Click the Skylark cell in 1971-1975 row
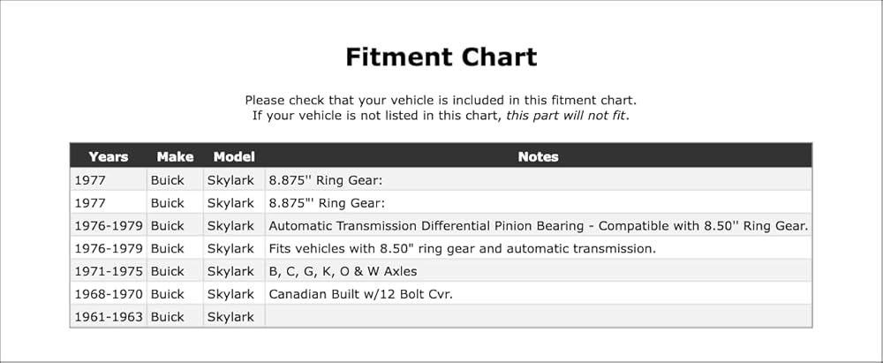This screenshot has height=363, width=883. point(234,271)
